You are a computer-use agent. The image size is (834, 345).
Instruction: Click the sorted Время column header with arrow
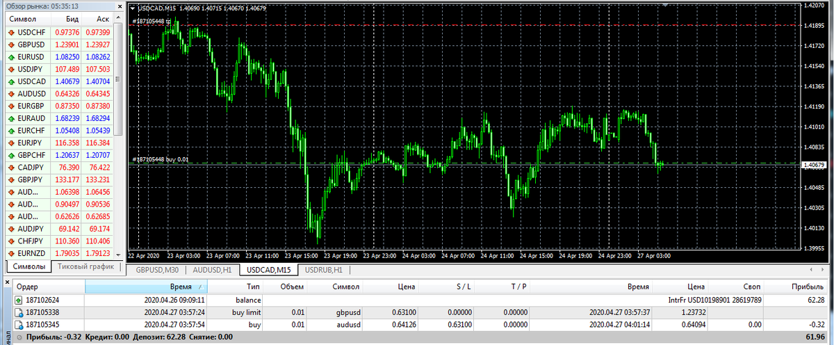click(x=147, y=287)
